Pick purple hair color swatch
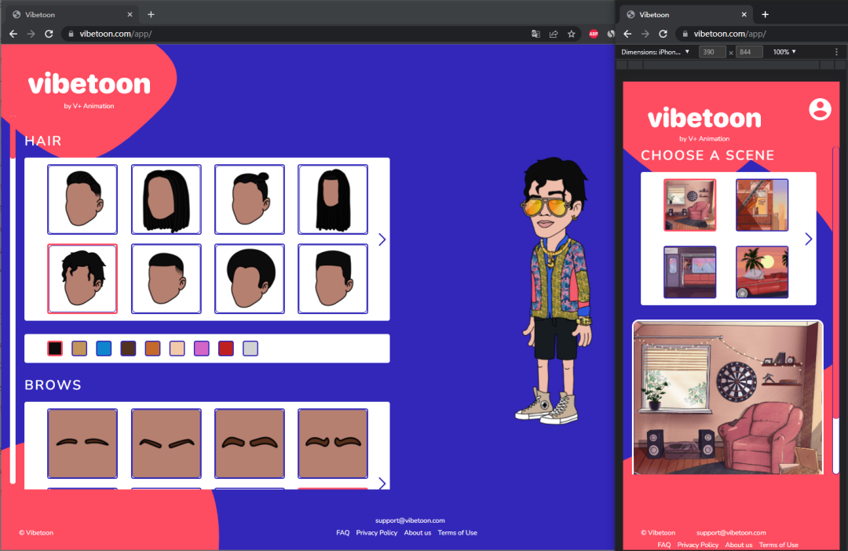 coord(202,348)
